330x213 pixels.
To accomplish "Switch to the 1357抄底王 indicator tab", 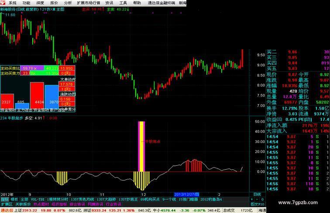I will [x=128, y=199].
